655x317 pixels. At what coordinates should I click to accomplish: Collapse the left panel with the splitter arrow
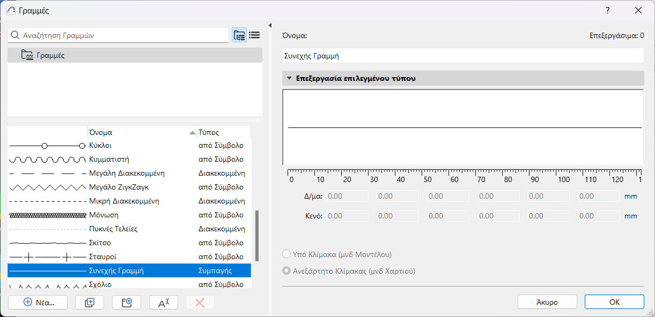tap(270, 25)
